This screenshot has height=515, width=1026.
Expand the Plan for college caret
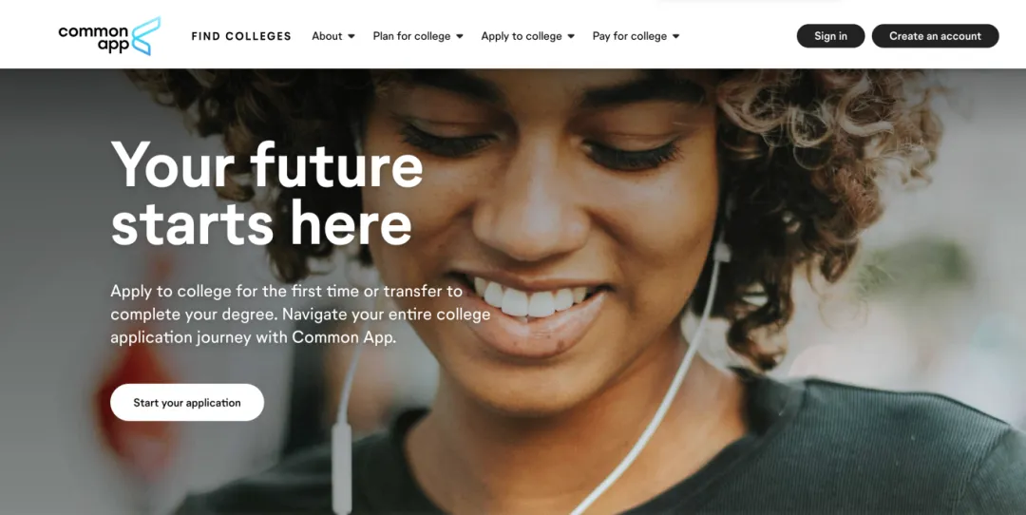(x=460, y=37)
